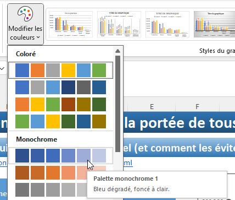Image resolution: width=235 pixels, height=200 pixels.
Task: Click the 'Styles du gra' group label
Action: click(x=217, y=51)
